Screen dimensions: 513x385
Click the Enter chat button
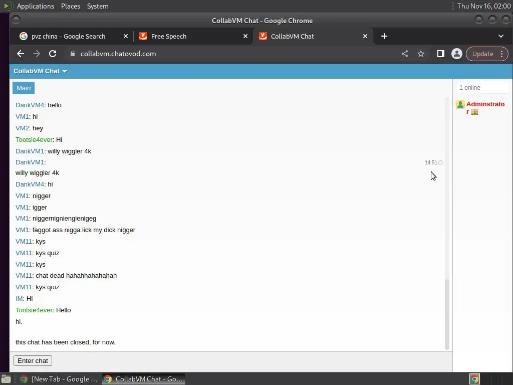point(33,361)
